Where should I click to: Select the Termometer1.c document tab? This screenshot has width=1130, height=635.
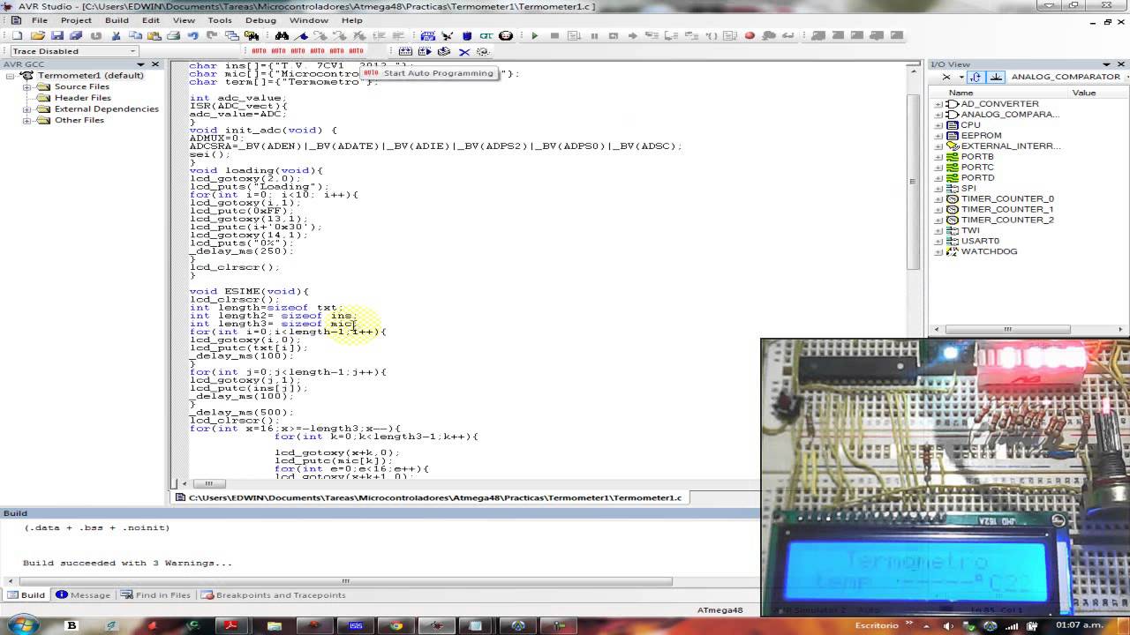pos(429,497)
